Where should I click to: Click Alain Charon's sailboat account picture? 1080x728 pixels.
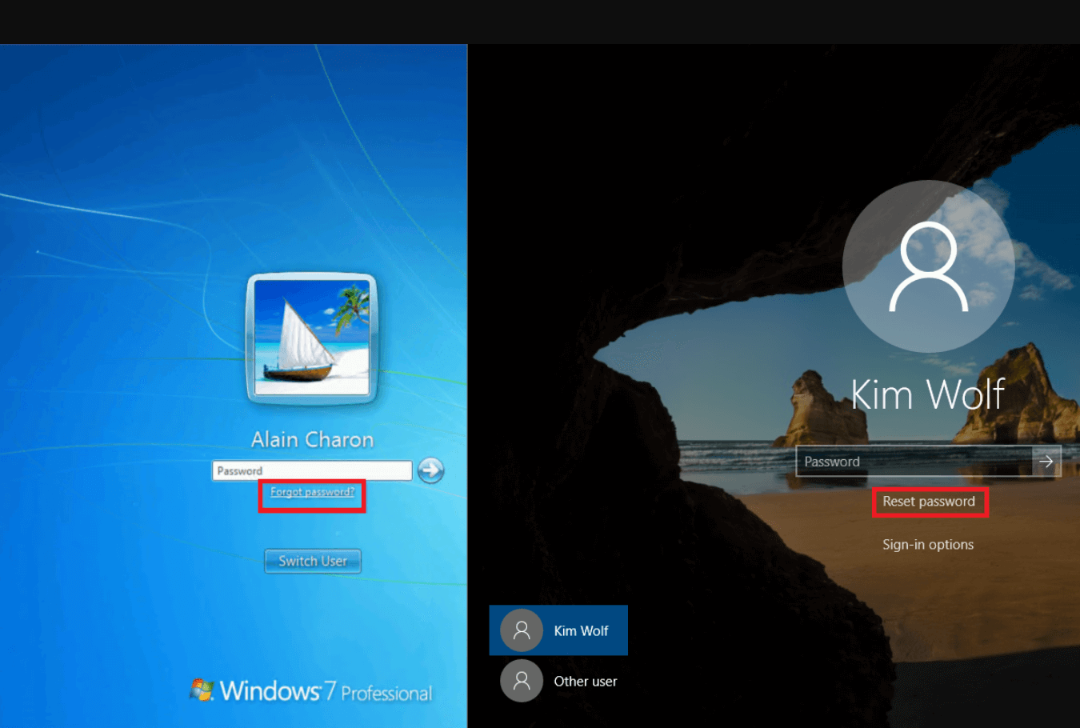pyautogui.click(x=312, y=338)
